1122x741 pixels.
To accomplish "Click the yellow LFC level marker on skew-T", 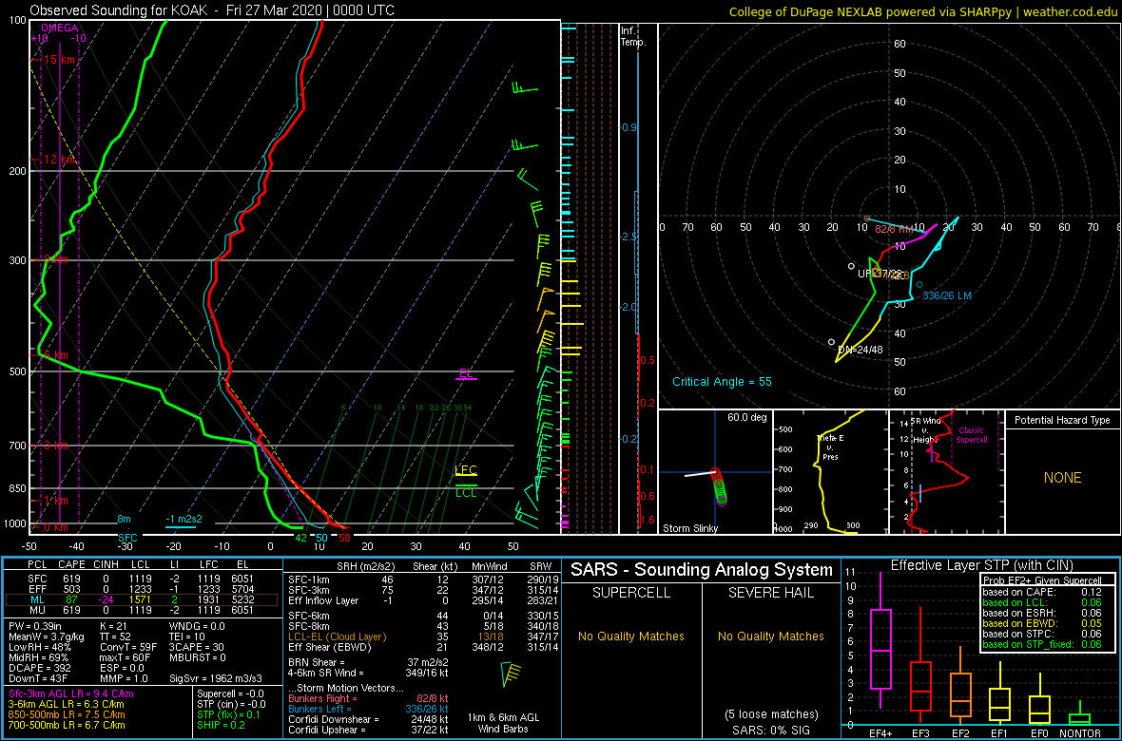I will click(466, 470).
